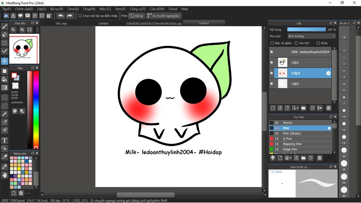The width and height of the screenshot is (361, 203).
Task: Download a cloud brush in the brush panel
Action: (273, 158)
